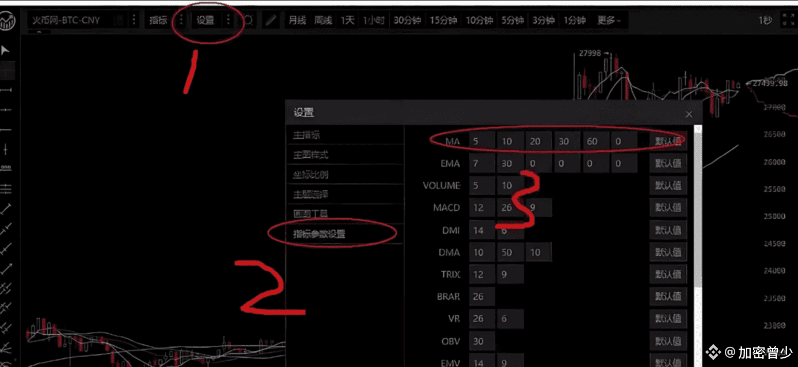The image size is (798, 367).
Task: Click the settings dialog vertical scrollbar
Action: coord(698,207)
